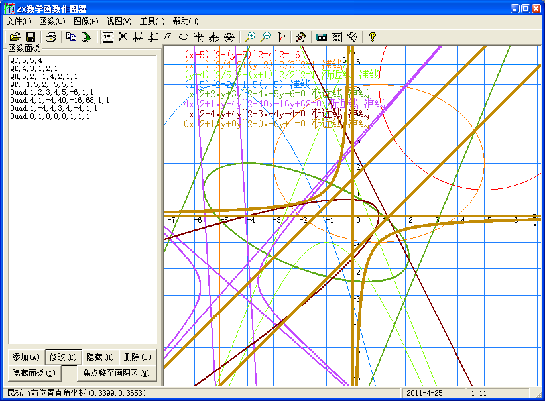Click the red circle equation label (x-5)^2+(y-5)^2
Image resolution: width=545 pixels, height=401 pixels.
click(242, 54)
